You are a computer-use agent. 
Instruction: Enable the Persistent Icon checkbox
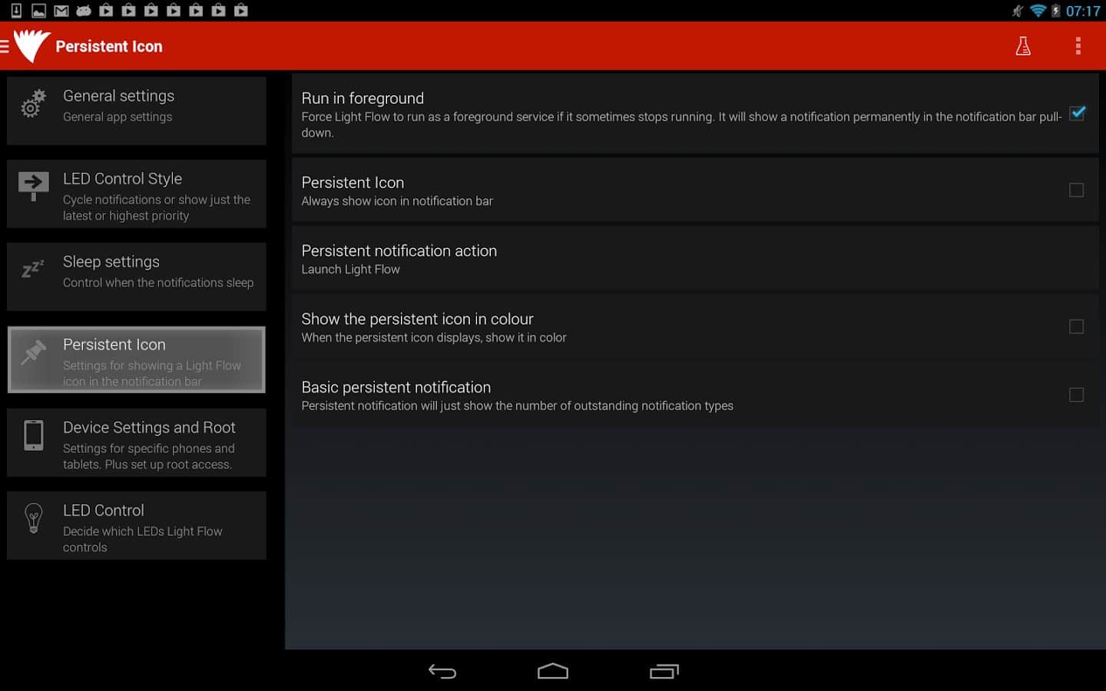(x=1076, y=190)
